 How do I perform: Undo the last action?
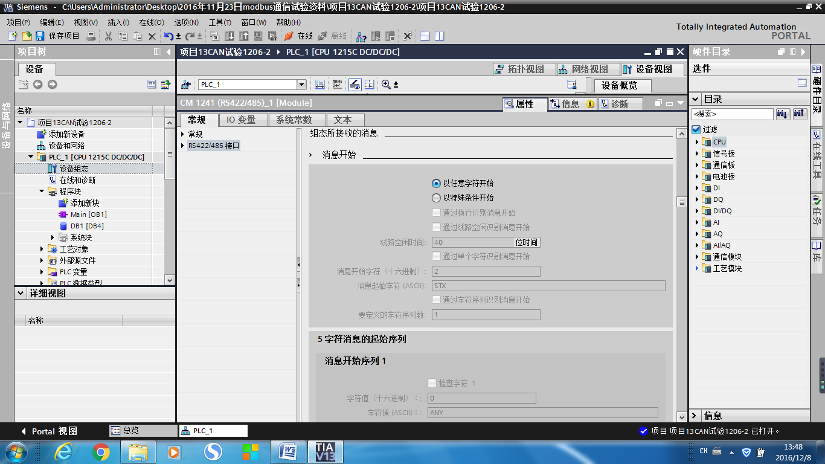point(169,36)
